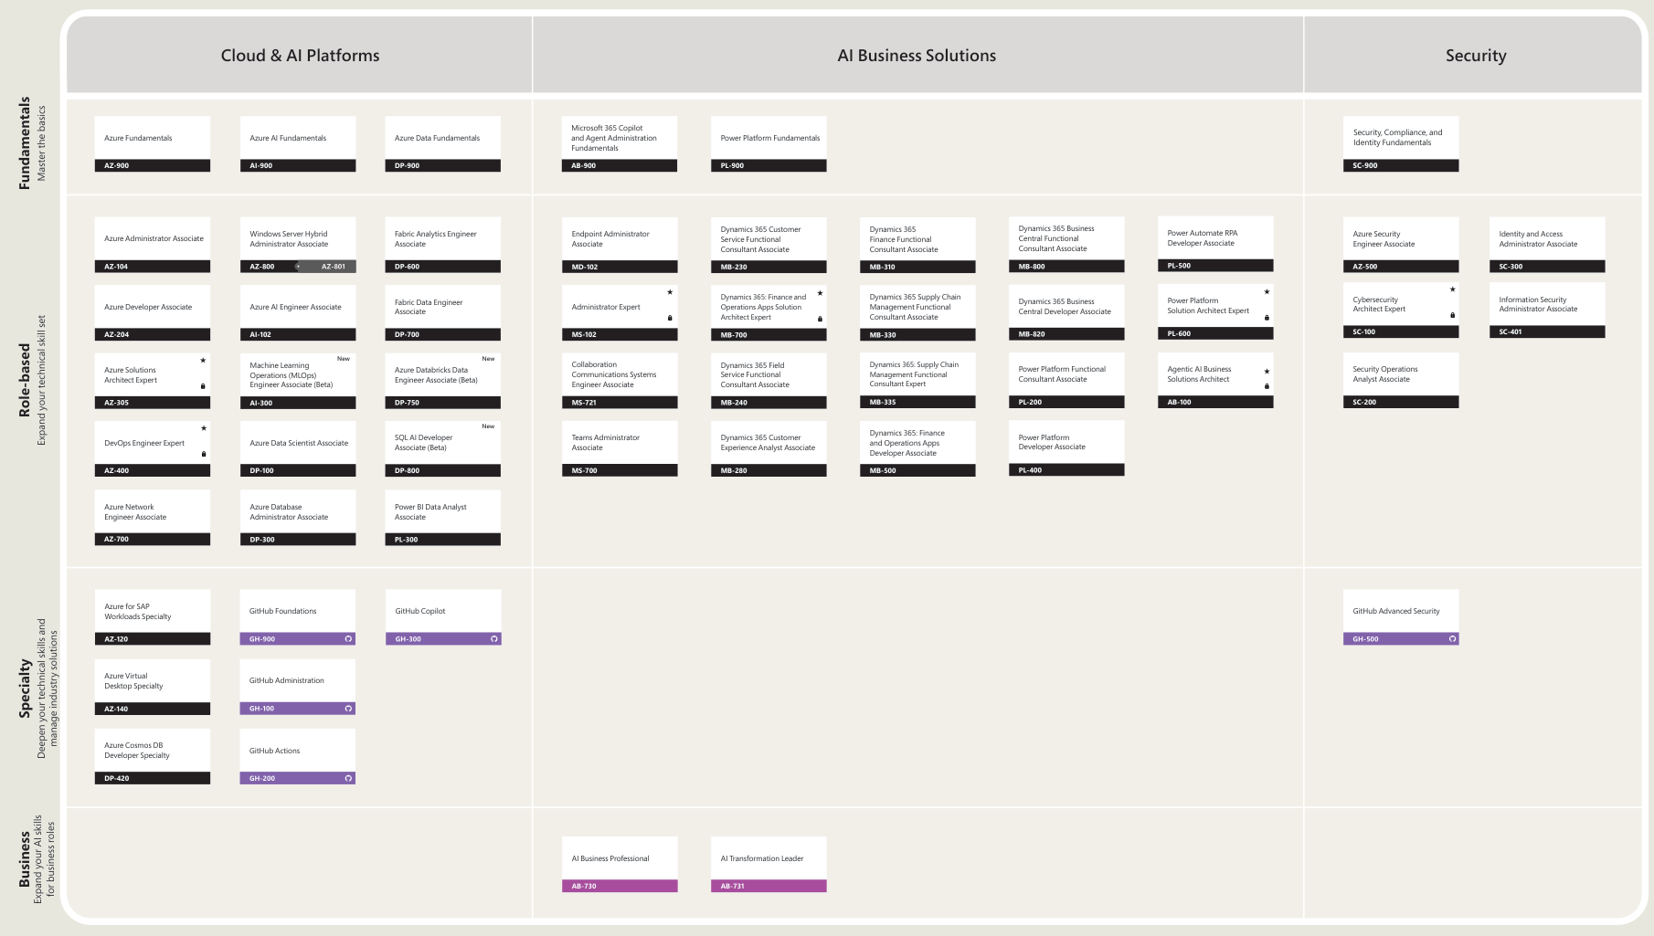Open the Power Platform Fundamentals card
Image resolution: width=1654 pixels, height=936 pixels.
tap(769, 143)
